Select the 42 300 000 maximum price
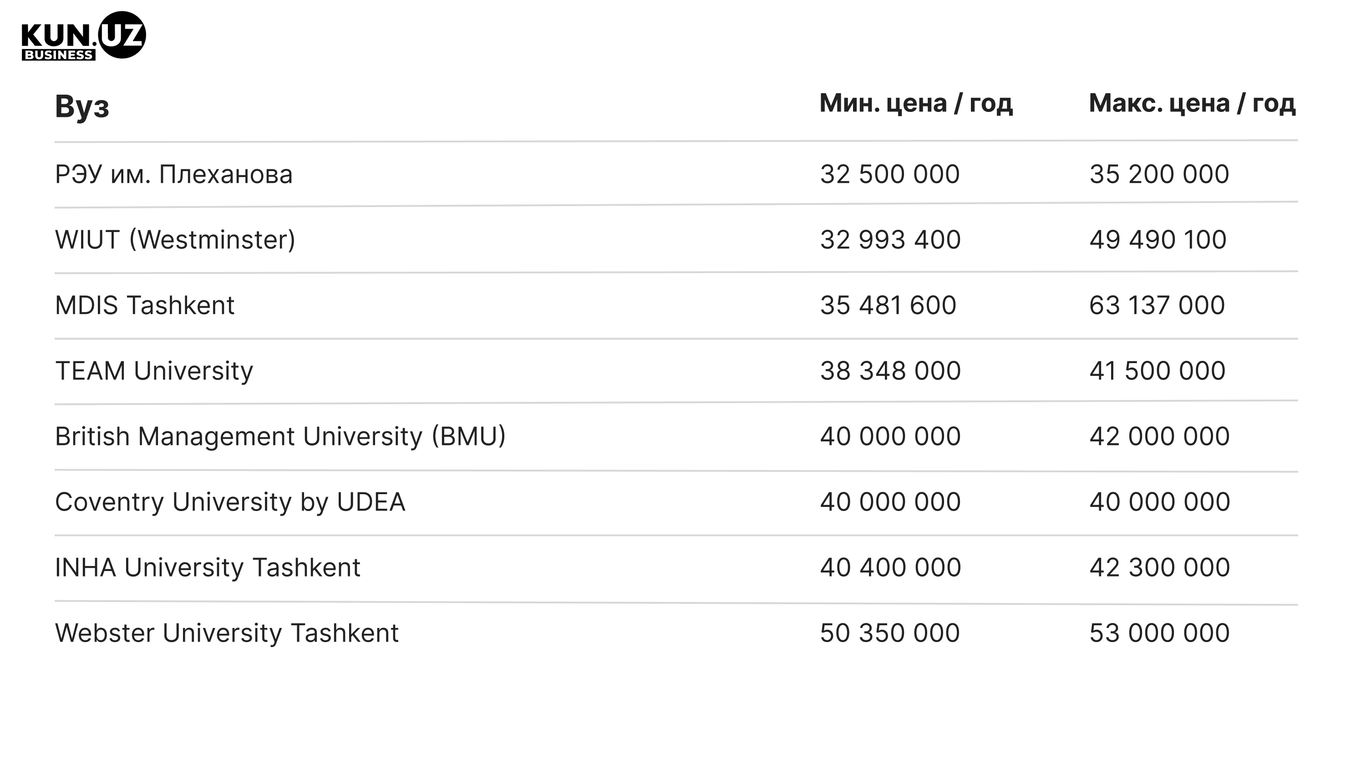This screenshot has height=759, width=1371. point(1160,567)
